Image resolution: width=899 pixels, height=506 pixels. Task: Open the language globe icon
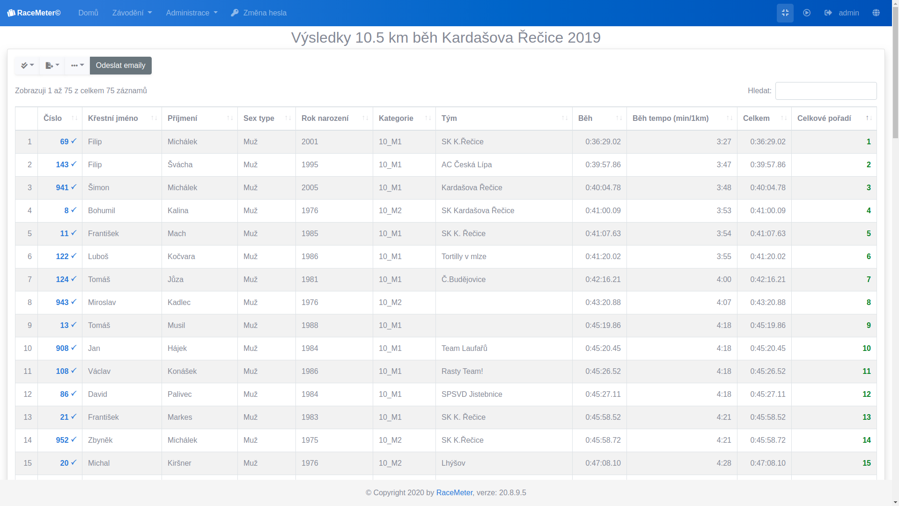(876, 13)
